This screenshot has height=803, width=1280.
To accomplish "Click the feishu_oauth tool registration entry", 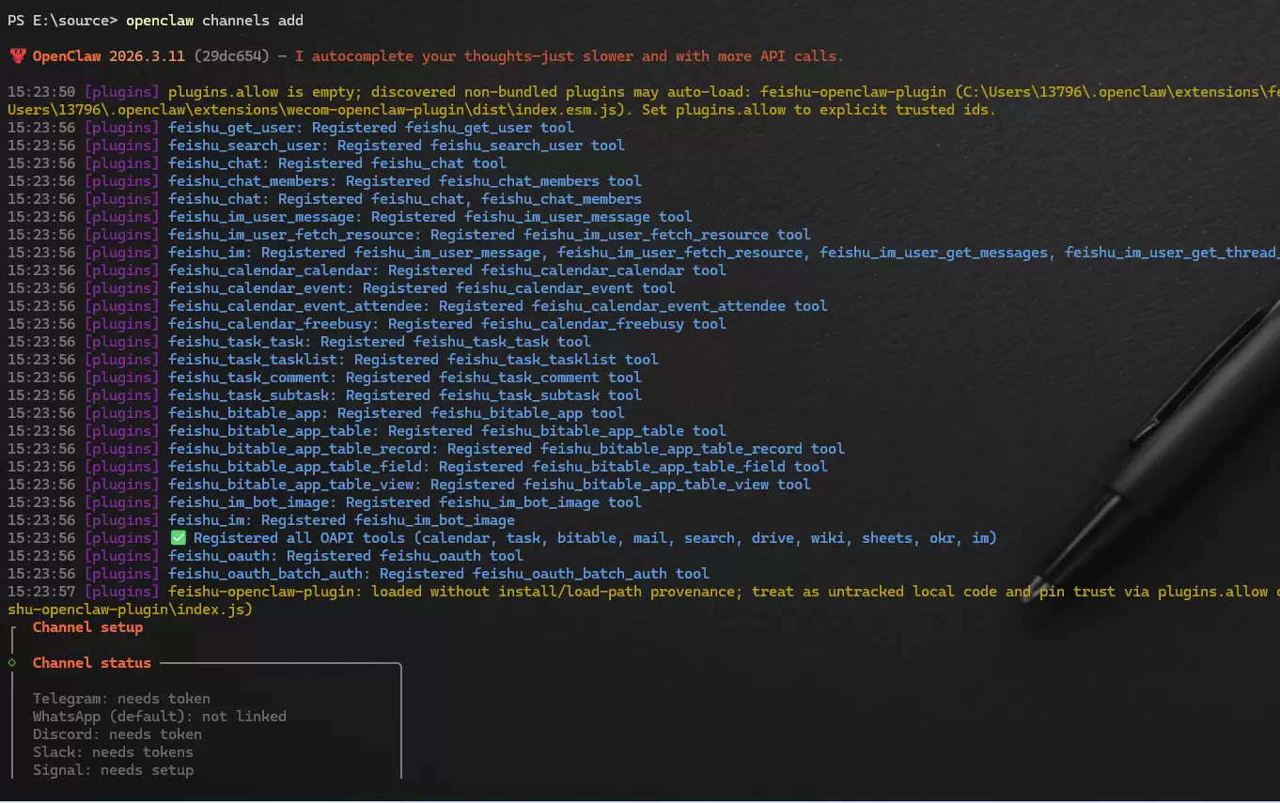I will (336, 555).
